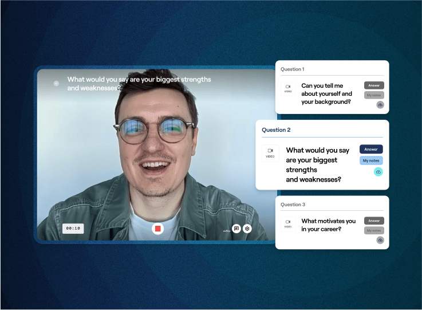The width and height of the screenshot is (422, 310).
Task: Open My notes in Question 3 card
Action: (x=374, y=230)
